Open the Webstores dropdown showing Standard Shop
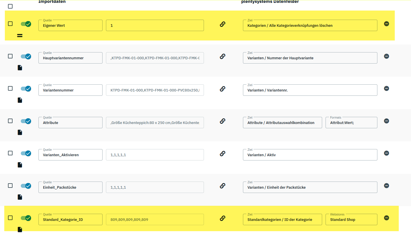 click(x=351, y=219)
